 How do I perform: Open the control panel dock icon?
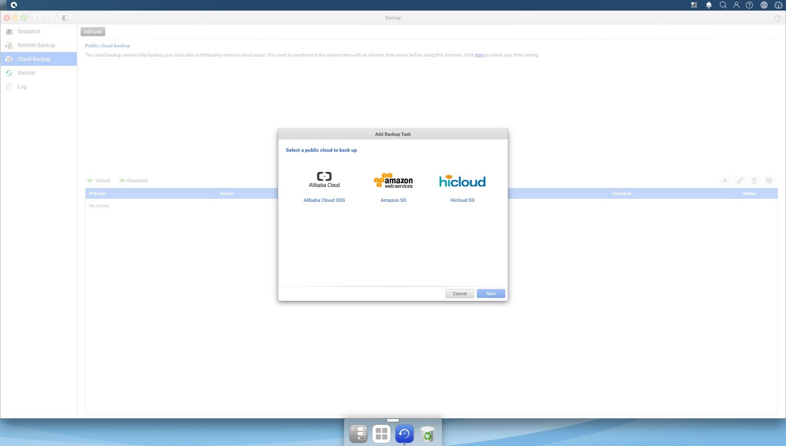[358, 434]
